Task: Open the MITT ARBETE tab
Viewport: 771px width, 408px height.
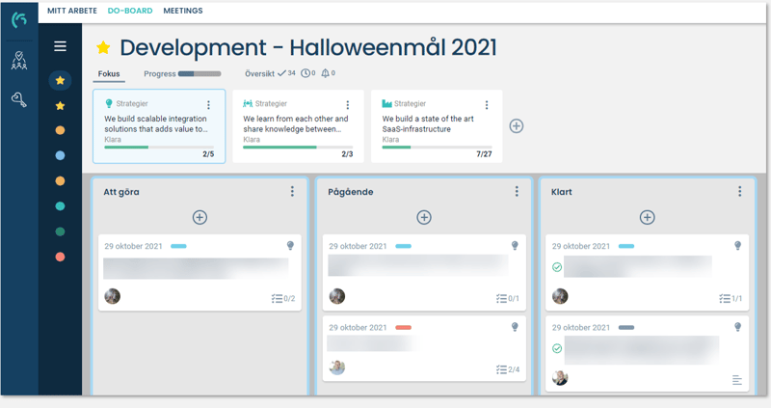Action: click(72, 11)
